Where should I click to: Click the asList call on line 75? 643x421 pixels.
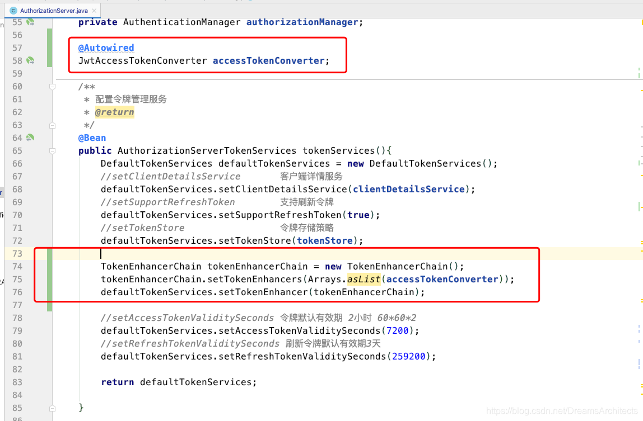364,280
